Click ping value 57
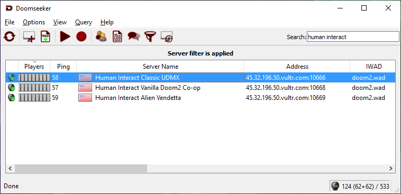This screenshot has height=194, width=401. (x=55, y=88)
